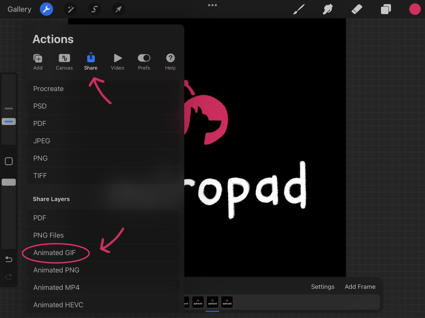This screenshot has height=318, width=425.
Task: Export the image as TIFF
Action: point(103,176)
